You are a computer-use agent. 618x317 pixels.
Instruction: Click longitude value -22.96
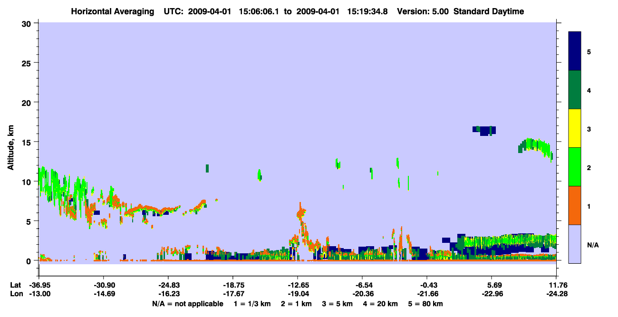pyautogui.click(x=492, y=294)
